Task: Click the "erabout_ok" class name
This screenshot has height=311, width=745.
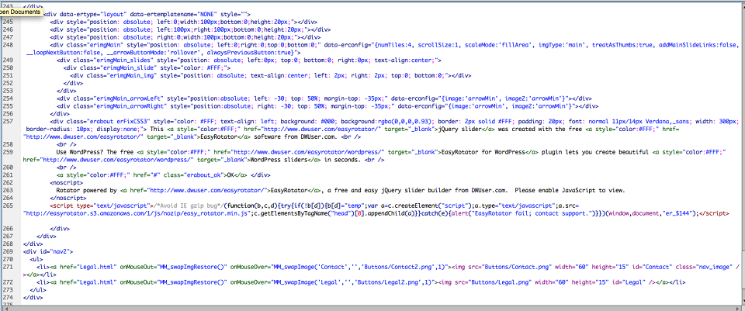Action: coord(203,175)
